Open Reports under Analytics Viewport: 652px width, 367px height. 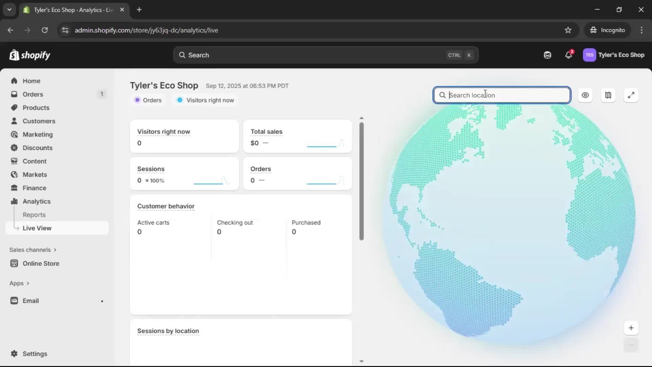coord(34,215)
